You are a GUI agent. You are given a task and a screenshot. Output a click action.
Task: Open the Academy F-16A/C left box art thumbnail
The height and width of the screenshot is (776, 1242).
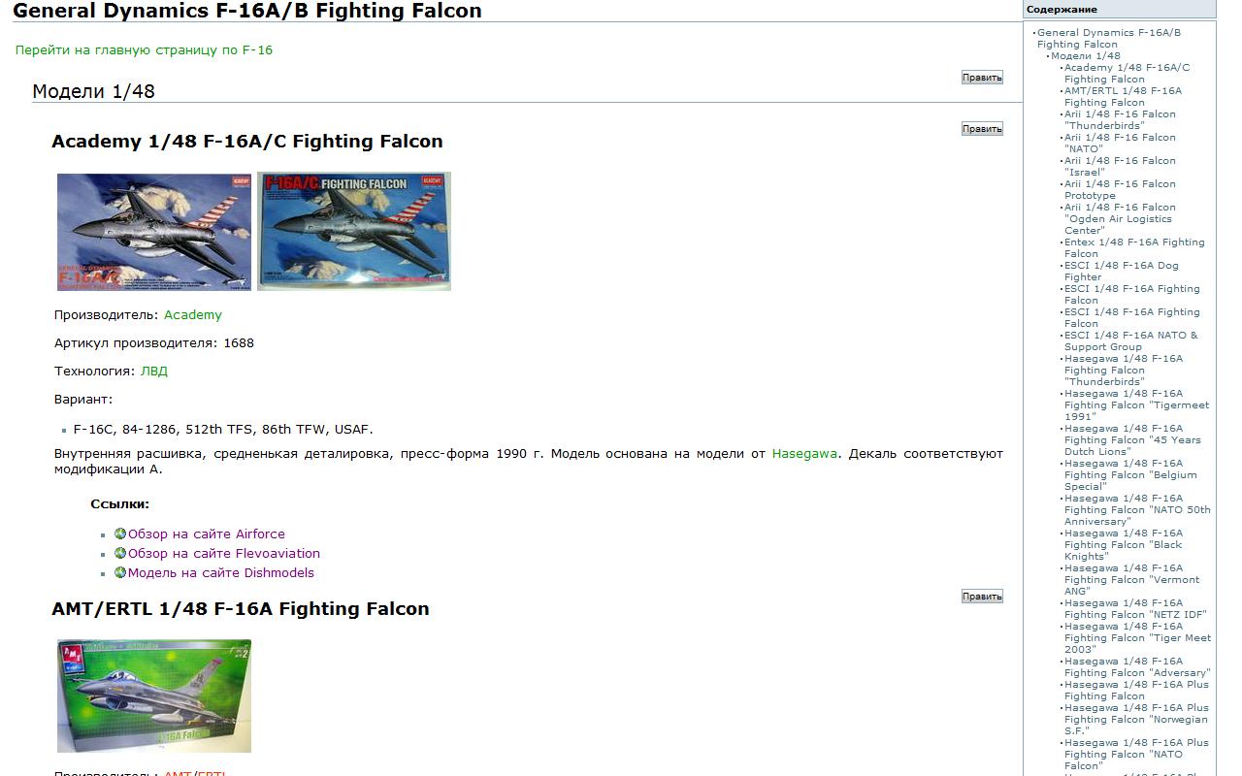click(152, 232)
